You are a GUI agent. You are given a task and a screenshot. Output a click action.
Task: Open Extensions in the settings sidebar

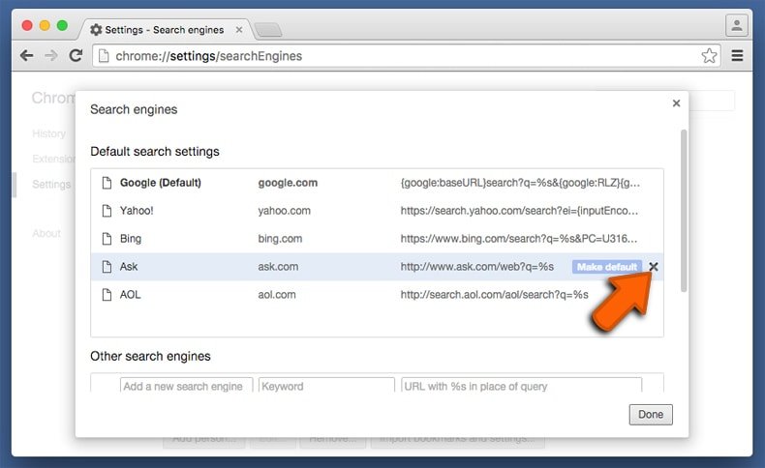pos(53,159)
